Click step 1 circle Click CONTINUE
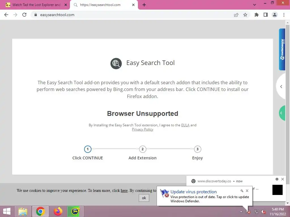This screenshot has width=290, height=217. point(88,149)
